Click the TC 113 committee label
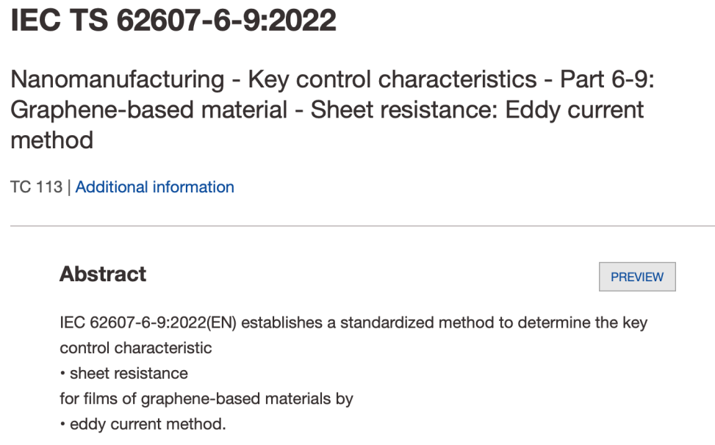 (x=36, y=187)
